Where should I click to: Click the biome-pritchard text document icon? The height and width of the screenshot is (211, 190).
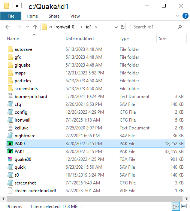pos(10,97)
